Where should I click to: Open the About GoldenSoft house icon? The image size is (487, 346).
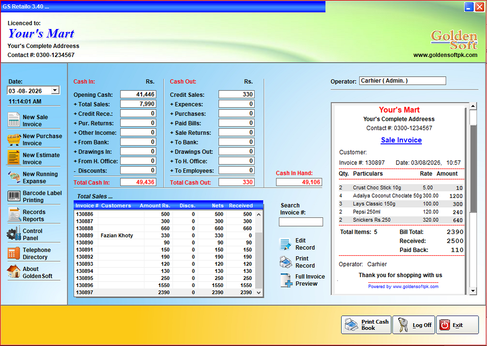pos(14,271)
